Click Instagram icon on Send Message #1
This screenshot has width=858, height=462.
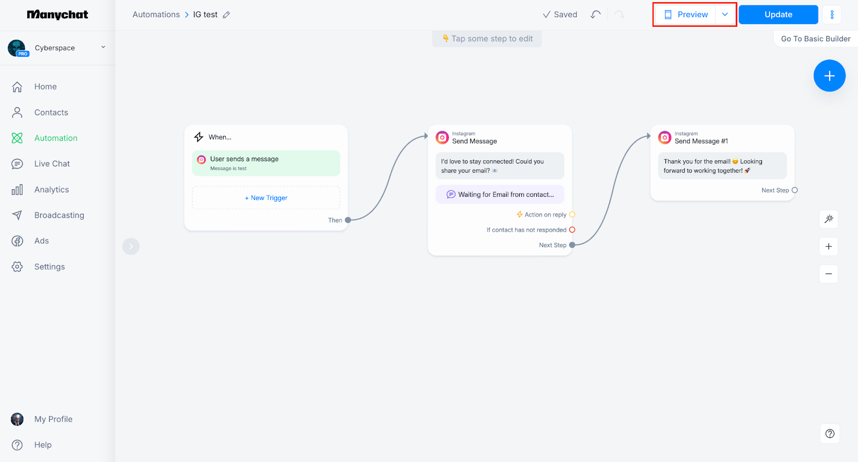point(664,137)
